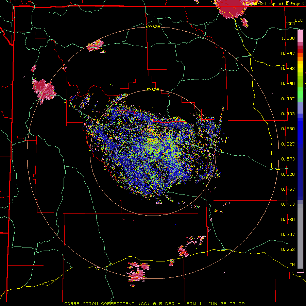Click the 0.360 color scale value
Viewport: 306px width, 306px height.
coord(288,220)
